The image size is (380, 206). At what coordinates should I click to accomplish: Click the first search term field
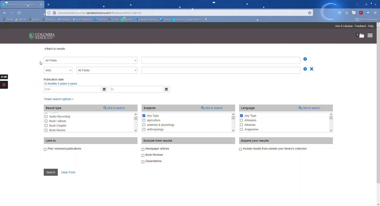tap(221, 60)
